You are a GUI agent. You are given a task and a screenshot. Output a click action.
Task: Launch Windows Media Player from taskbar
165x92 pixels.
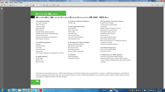[9, 90]
